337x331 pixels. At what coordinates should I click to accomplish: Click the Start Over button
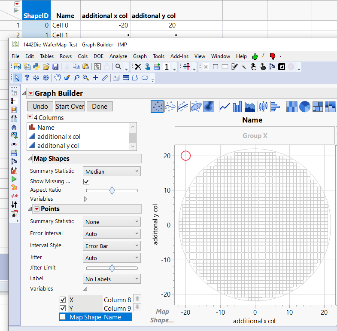[70, 107]
